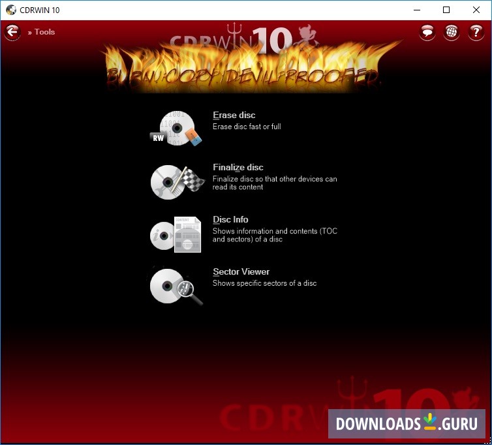This screenshot has height=445, width=492.
Task: Click the globe website icon
Action: (451, 32)
